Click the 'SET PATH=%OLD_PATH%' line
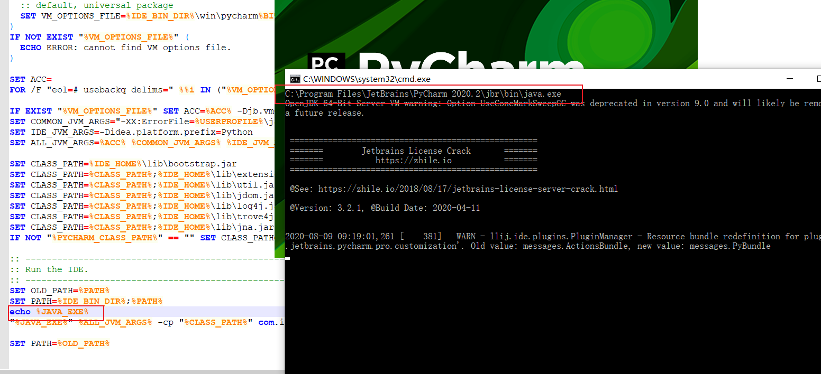This screenshot has height=374, width=821. click(60, 343)
